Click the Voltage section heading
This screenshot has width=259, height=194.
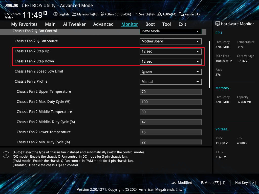coord(221,129)
